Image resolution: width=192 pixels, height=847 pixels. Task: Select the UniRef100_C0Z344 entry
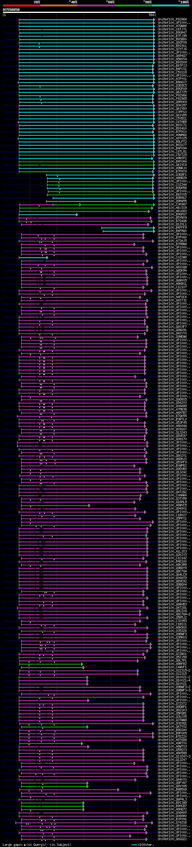coord(172,184)
